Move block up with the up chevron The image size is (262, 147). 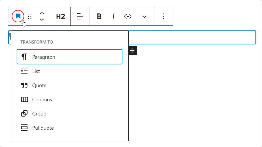42,13
